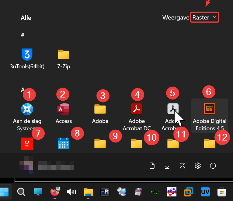Click the # letter section header
Image resolution: width=233 pixels, height=201 pixels.
(x=23, y=35)
